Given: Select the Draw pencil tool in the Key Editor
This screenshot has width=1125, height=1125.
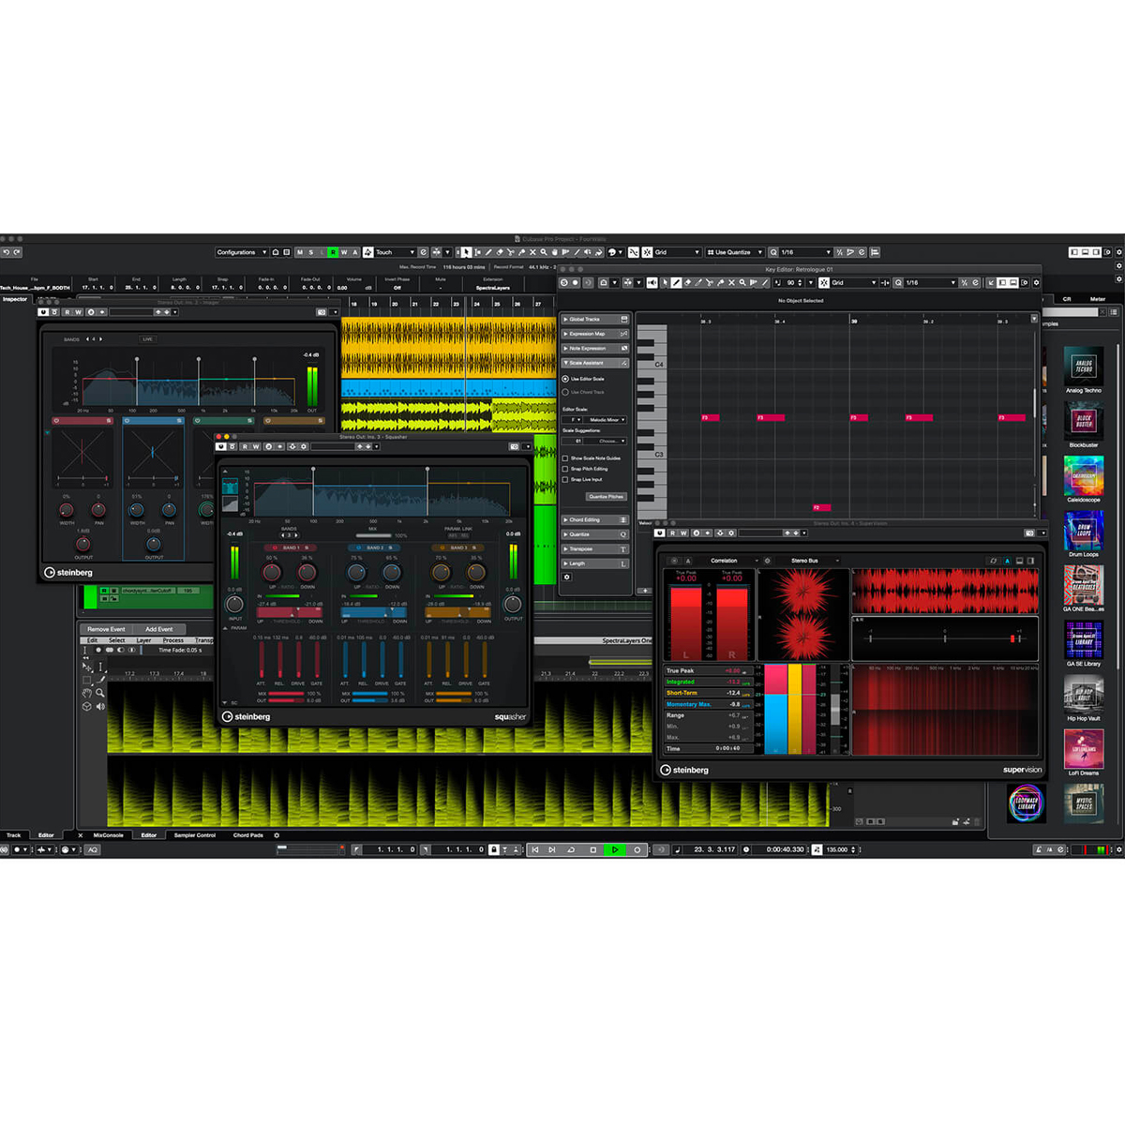Looking at the screenshot, I should pos(676,282).
